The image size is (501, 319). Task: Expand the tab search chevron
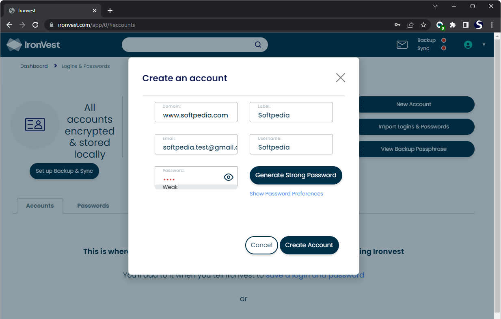coord(435,6)
